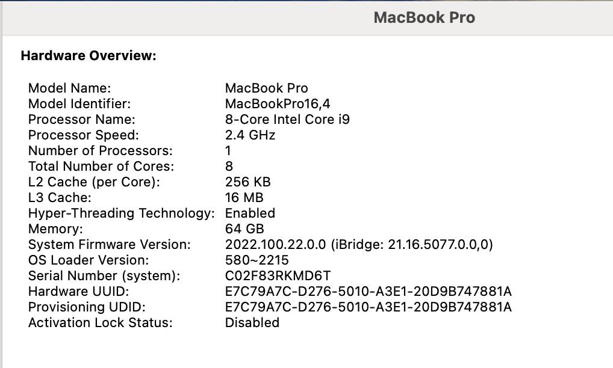Select the 256 KB L2 cache value

[247, 182]
